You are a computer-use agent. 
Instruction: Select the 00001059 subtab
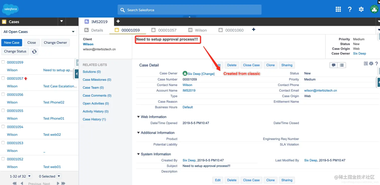pyautogui.click(x=127, y=30)
